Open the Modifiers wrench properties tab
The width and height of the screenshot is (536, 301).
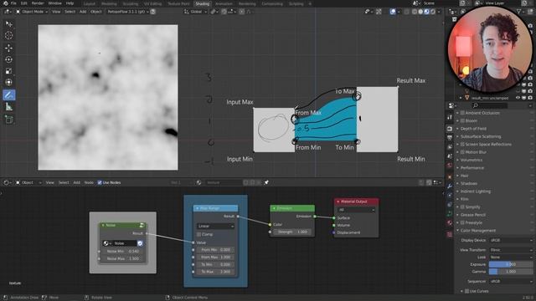coord(450,186)
